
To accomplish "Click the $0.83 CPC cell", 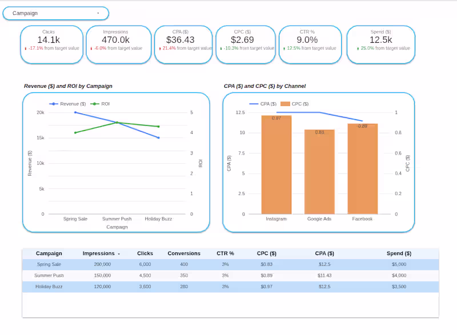I will (x=266, y=264).
